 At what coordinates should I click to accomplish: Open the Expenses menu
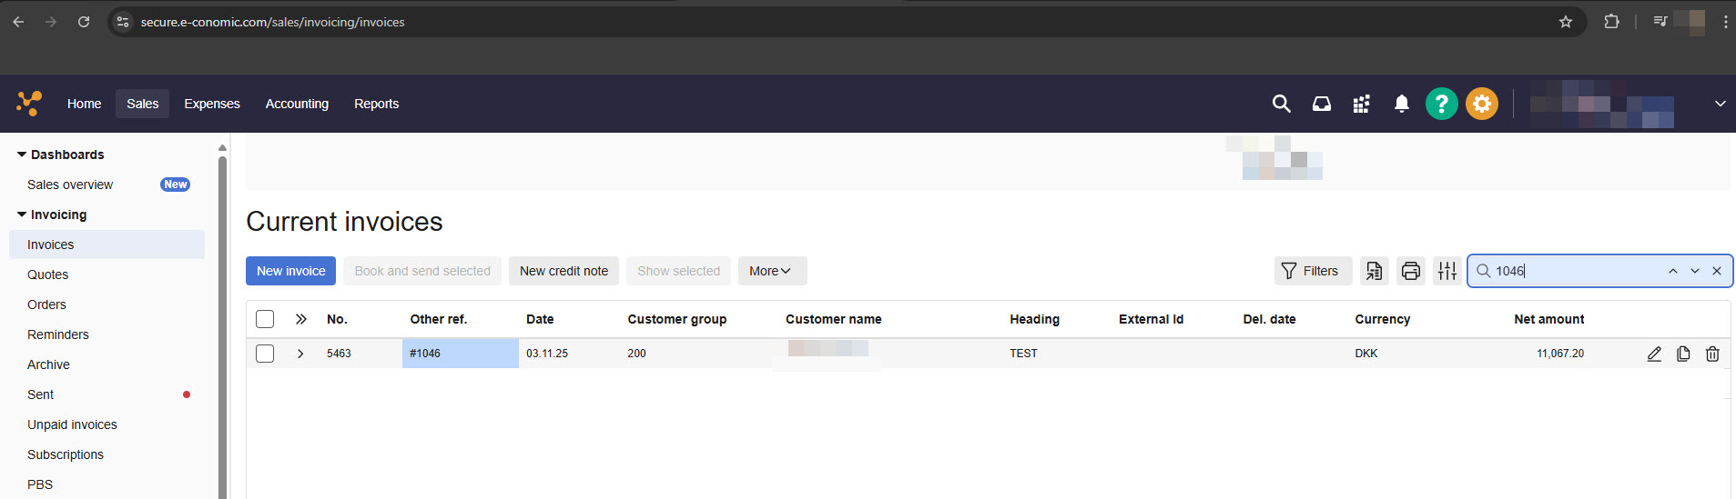pyautogui.click(x=211, y=104)
